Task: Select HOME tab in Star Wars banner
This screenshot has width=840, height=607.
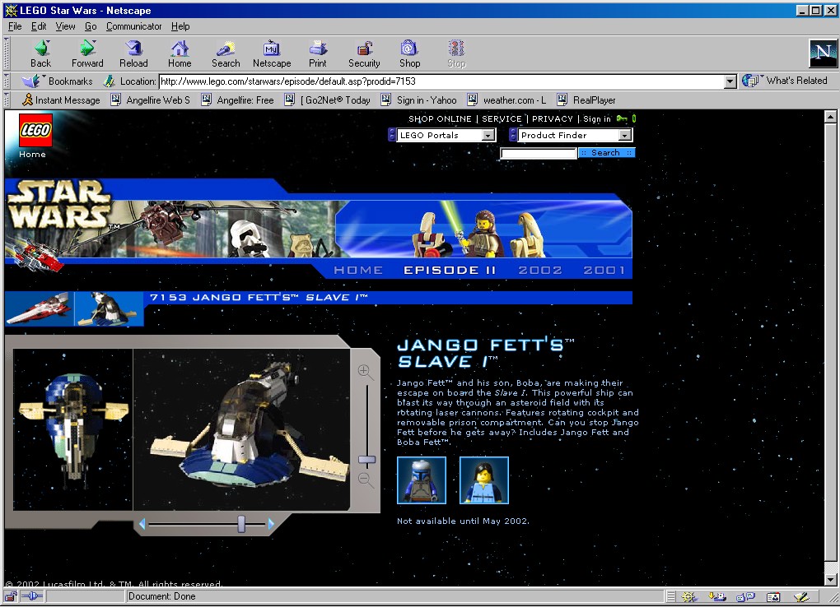Action: (358, 271)
